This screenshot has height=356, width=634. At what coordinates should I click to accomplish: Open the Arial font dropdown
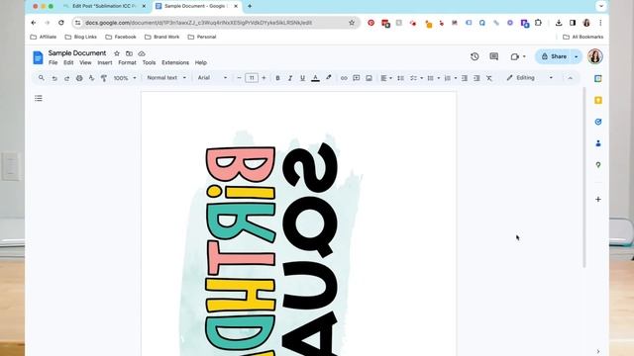212,78
